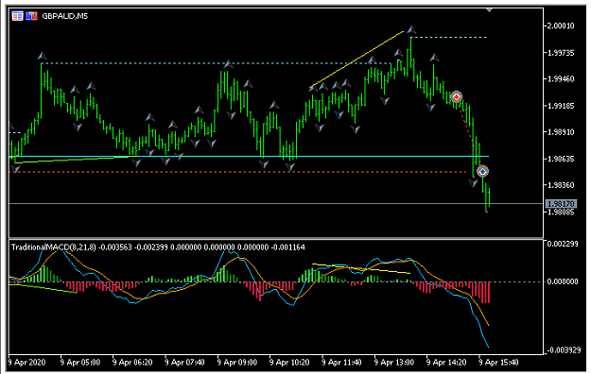
Task: Click the 1.98910 price axis label
Action: tap(561, 132)
